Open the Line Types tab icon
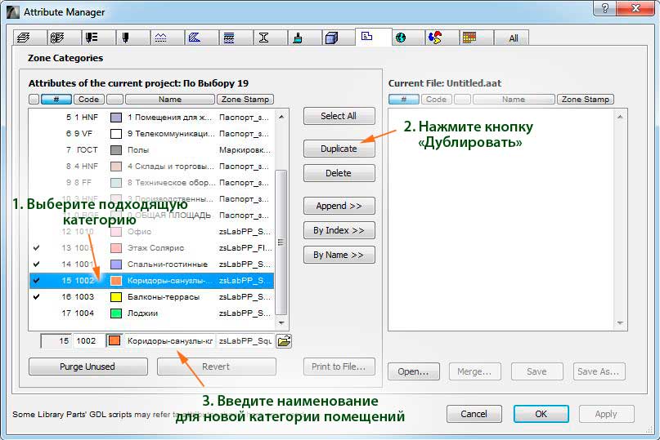 coord(160,38)
